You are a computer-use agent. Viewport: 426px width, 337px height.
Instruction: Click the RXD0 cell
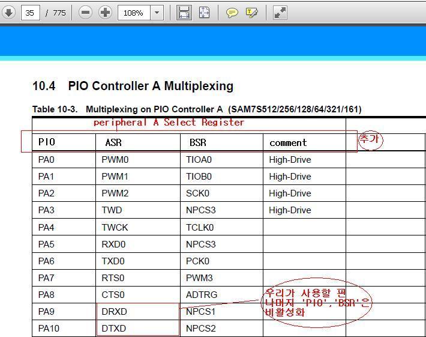coord(138,244)
